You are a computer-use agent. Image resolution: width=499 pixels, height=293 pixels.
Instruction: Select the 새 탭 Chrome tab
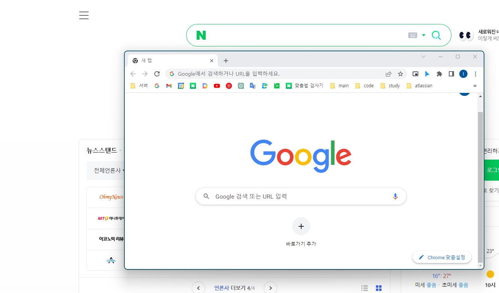point(173,61)
